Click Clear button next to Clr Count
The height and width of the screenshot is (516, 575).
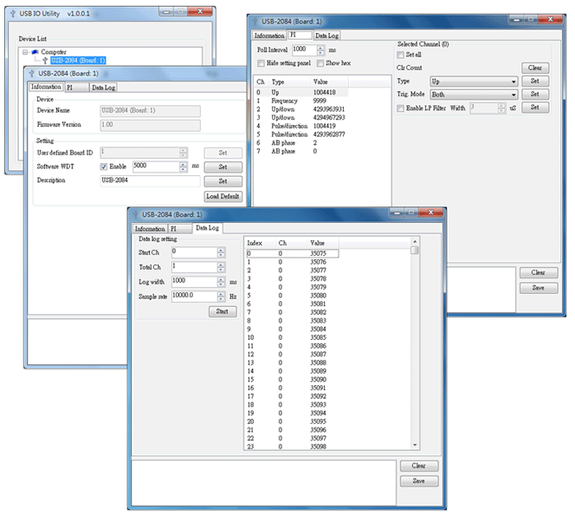coord(535,68)
